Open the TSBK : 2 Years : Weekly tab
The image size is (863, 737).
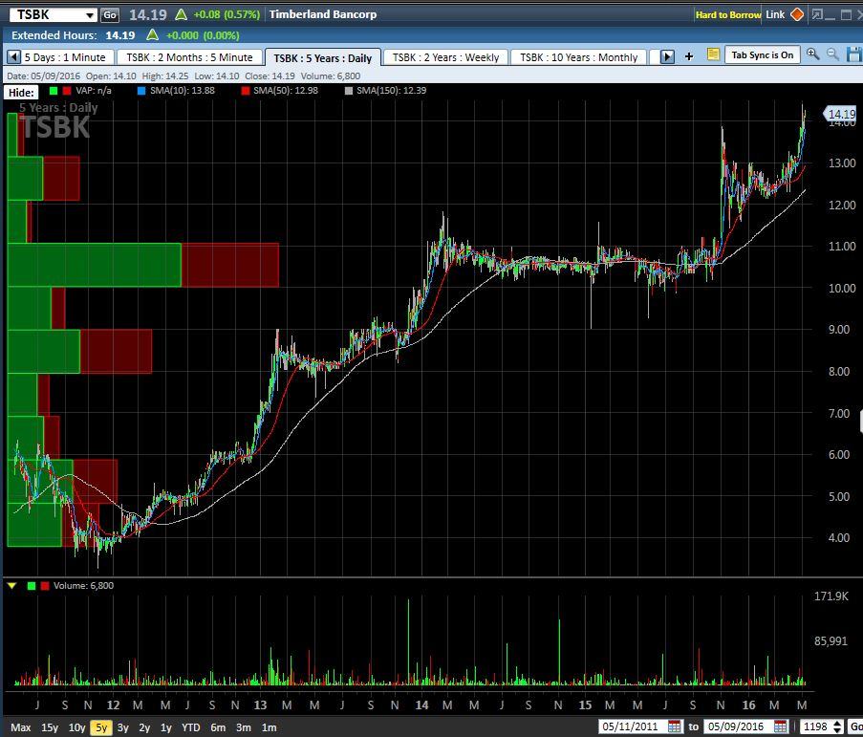tap(445, 57)
